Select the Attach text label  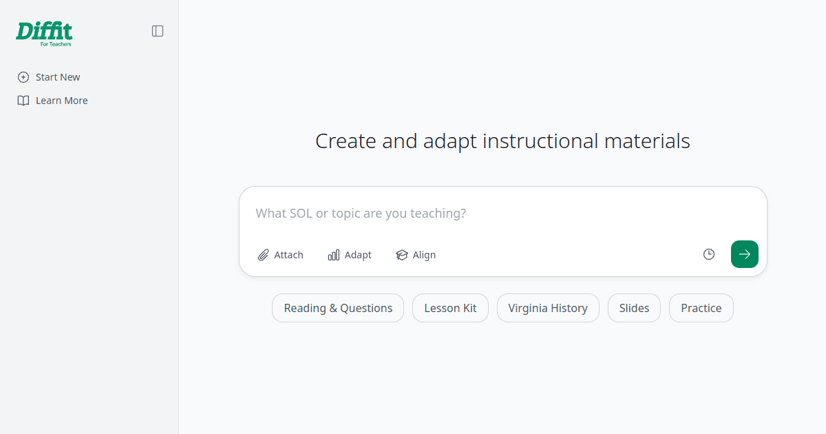[x=288, y=255]
